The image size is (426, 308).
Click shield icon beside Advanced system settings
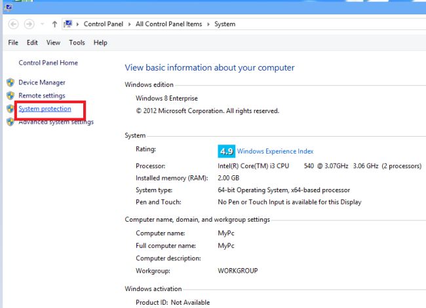[10, 122]
